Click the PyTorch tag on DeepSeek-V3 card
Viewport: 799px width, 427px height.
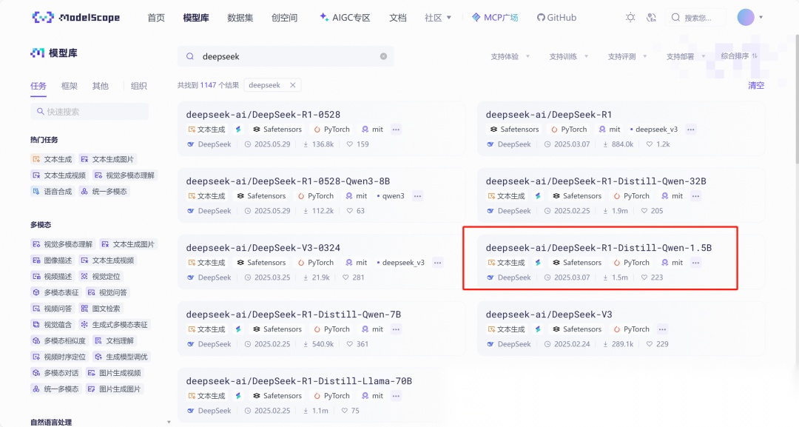pyautogui.click(x=631, y=329)
